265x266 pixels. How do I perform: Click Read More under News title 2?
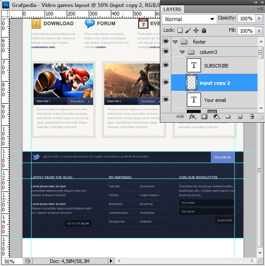149,101
